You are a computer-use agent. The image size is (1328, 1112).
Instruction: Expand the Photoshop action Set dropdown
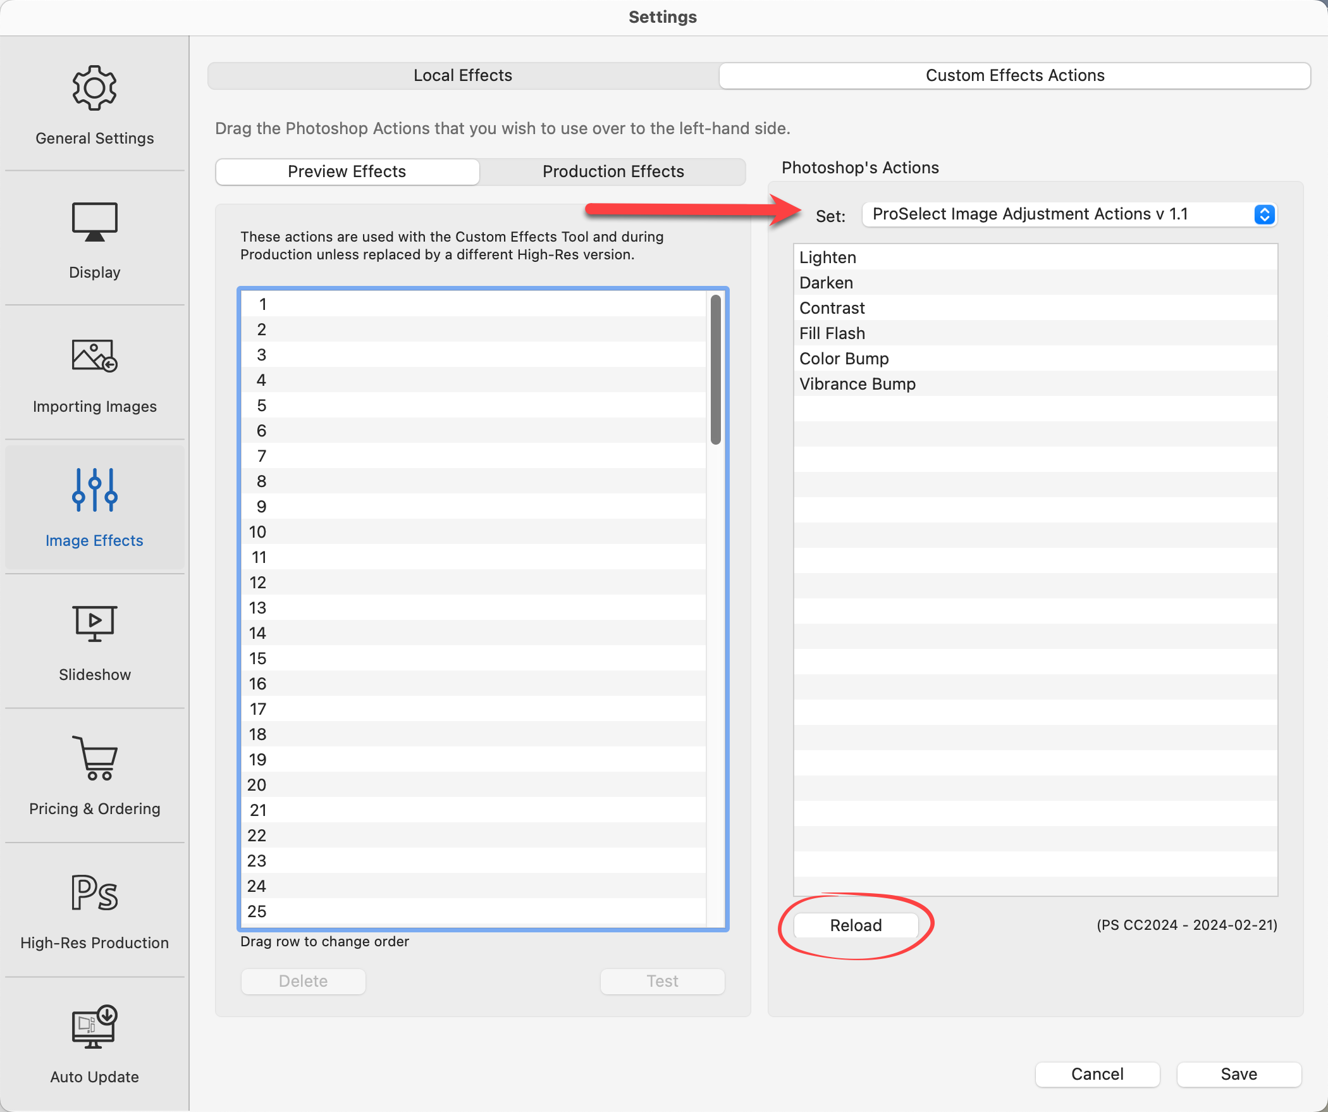coord(1263,214)
